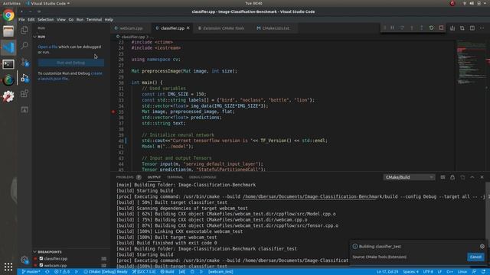Open changes compare icon in editor toolbar
Viewport: 490px width, 275px height.
pos(462,28)
